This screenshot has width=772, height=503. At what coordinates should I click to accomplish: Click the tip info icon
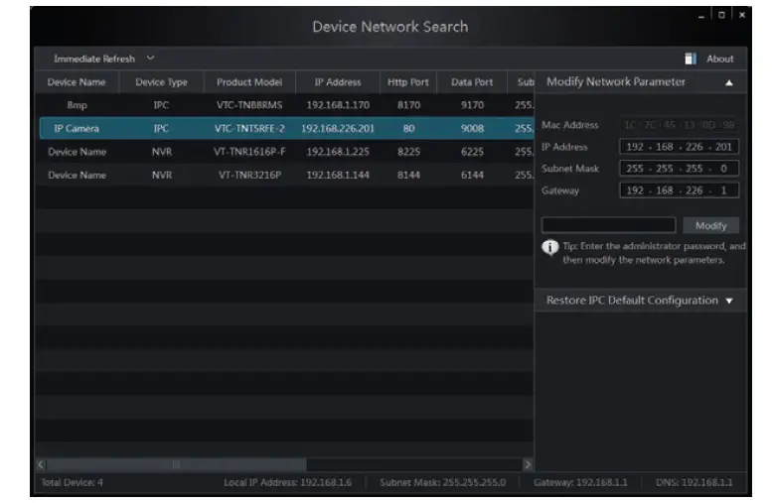(x=550, y=248)
